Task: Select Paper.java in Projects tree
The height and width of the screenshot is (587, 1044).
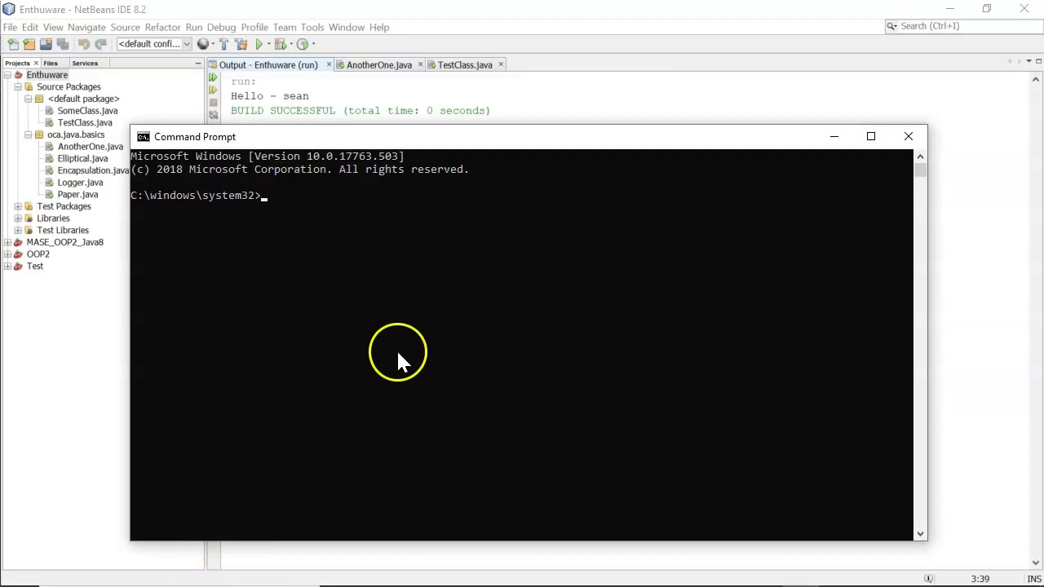Action: pyautogui.click(x=77, y=194)
